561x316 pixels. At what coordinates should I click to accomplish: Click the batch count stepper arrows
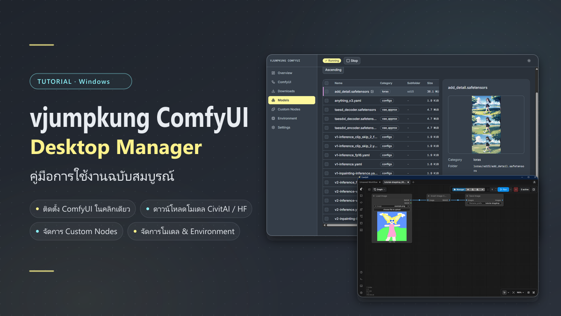[x=496, y=189]
